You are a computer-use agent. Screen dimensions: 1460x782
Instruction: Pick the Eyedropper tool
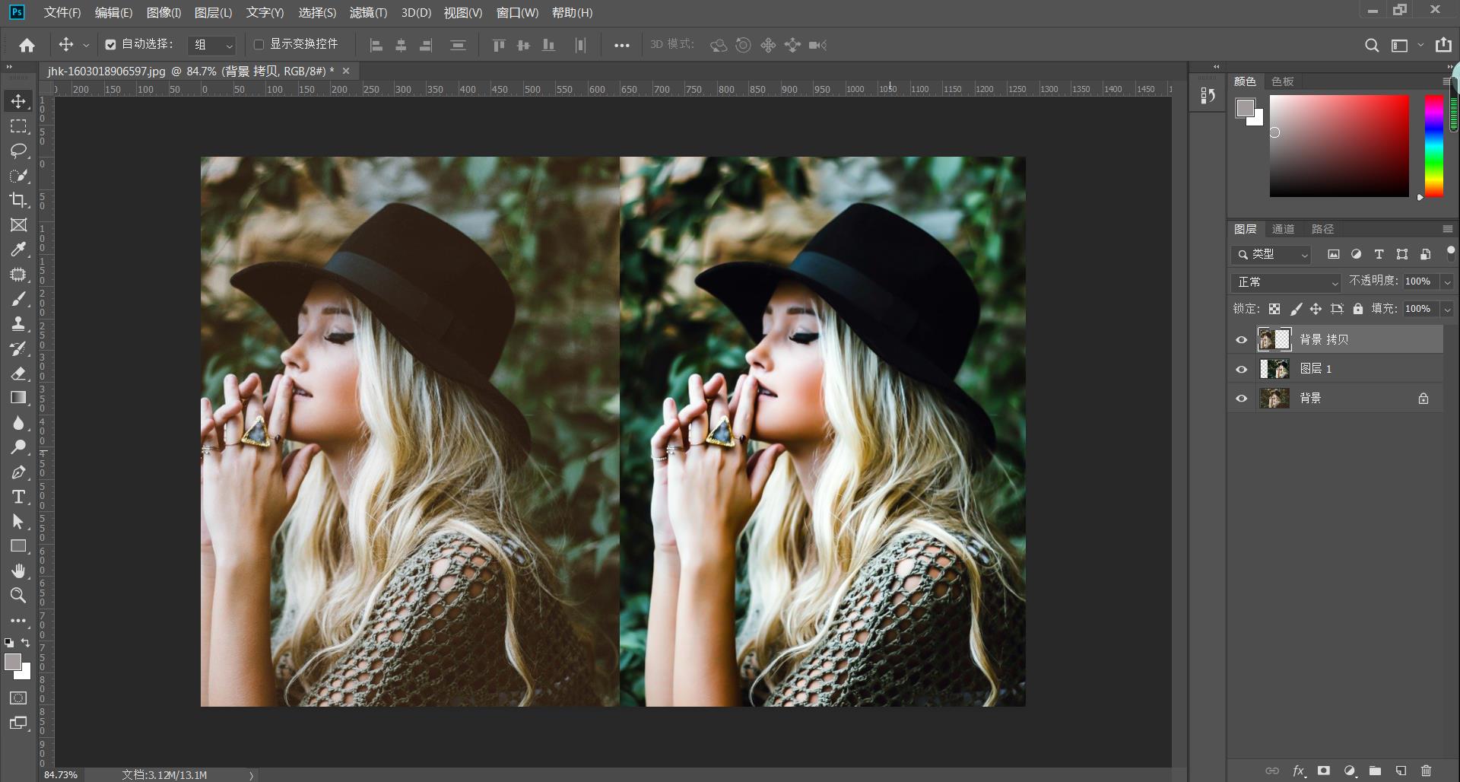[x=18, y=250]
